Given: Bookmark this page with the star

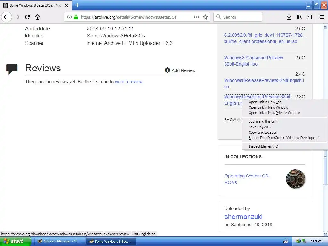Looking at the screenshot, I should click(x=205, y=17).
